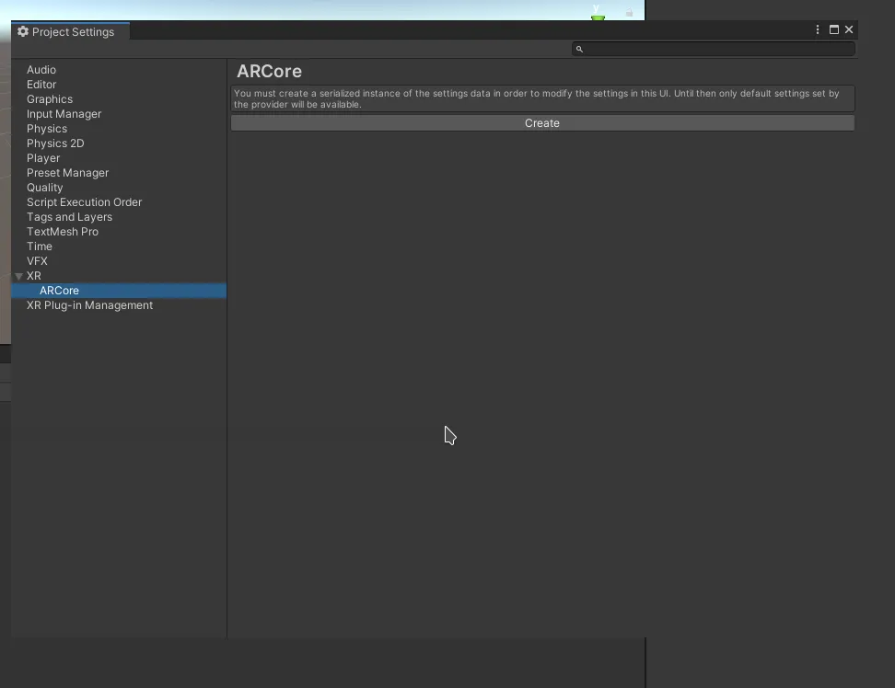895x688 pixels.
Task: Open Input Manager settings
Action: click(64, 114)
